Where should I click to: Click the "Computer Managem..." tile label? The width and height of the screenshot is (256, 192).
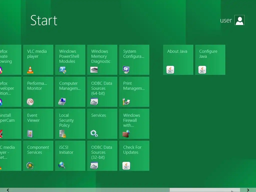70,86
